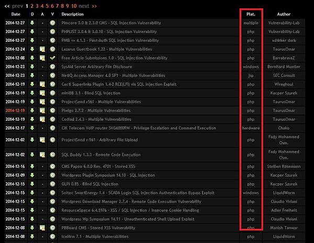Download the GLPI 0.85 Blind SQL Injection exploit
314x243 pixels.
[32, 184]
